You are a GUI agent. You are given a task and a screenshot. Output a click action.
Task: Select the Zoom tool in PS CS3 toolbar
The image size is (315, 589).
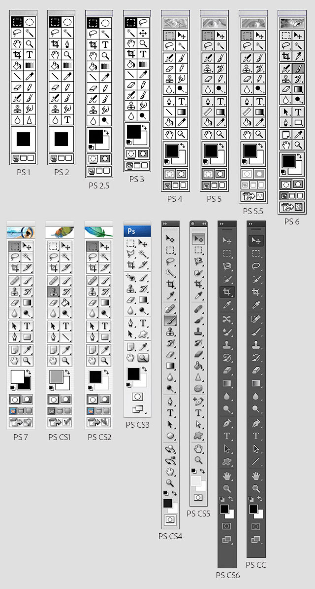pyautogui.click(x=143, y=358)
